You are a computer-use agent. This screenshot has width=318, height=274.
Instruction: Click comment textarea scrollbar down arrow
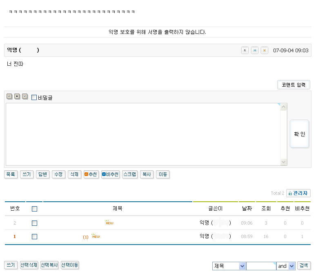(x=284, y=162)
